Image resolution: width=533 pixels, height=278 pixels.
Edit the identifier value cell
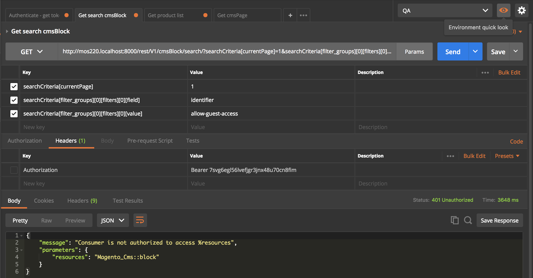pos(271,100)
